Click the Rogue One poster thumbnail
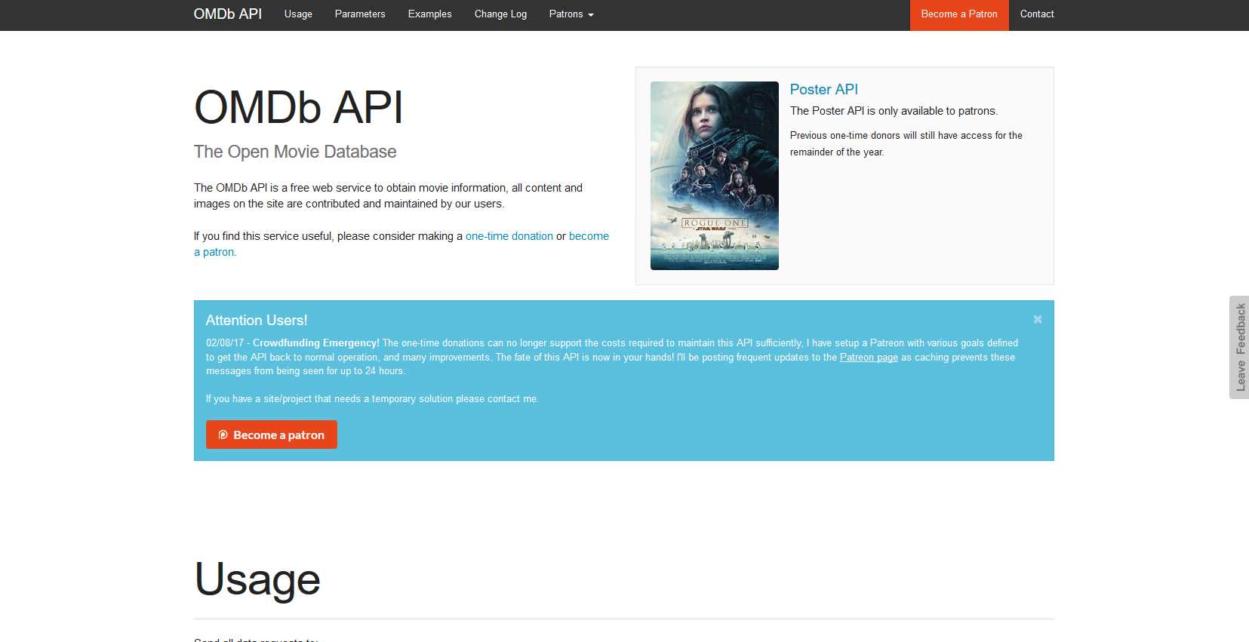 click(715, 176)
